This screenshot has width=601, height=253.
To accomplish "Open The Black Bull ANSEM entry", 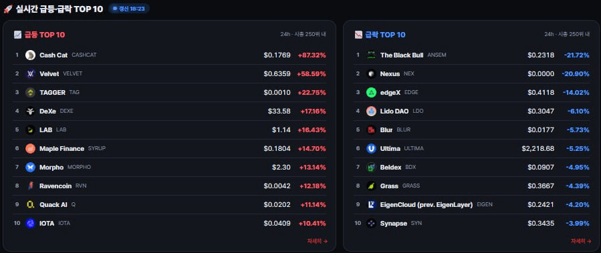I will pos(413,55).
